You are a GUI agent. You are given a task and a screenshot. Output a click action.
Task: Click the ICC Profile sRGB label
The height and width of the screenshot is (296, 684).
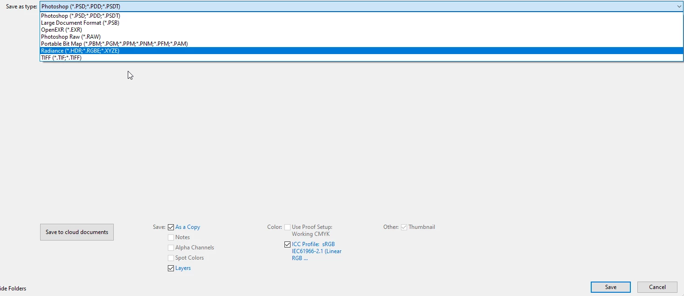[x=317, y=251]
